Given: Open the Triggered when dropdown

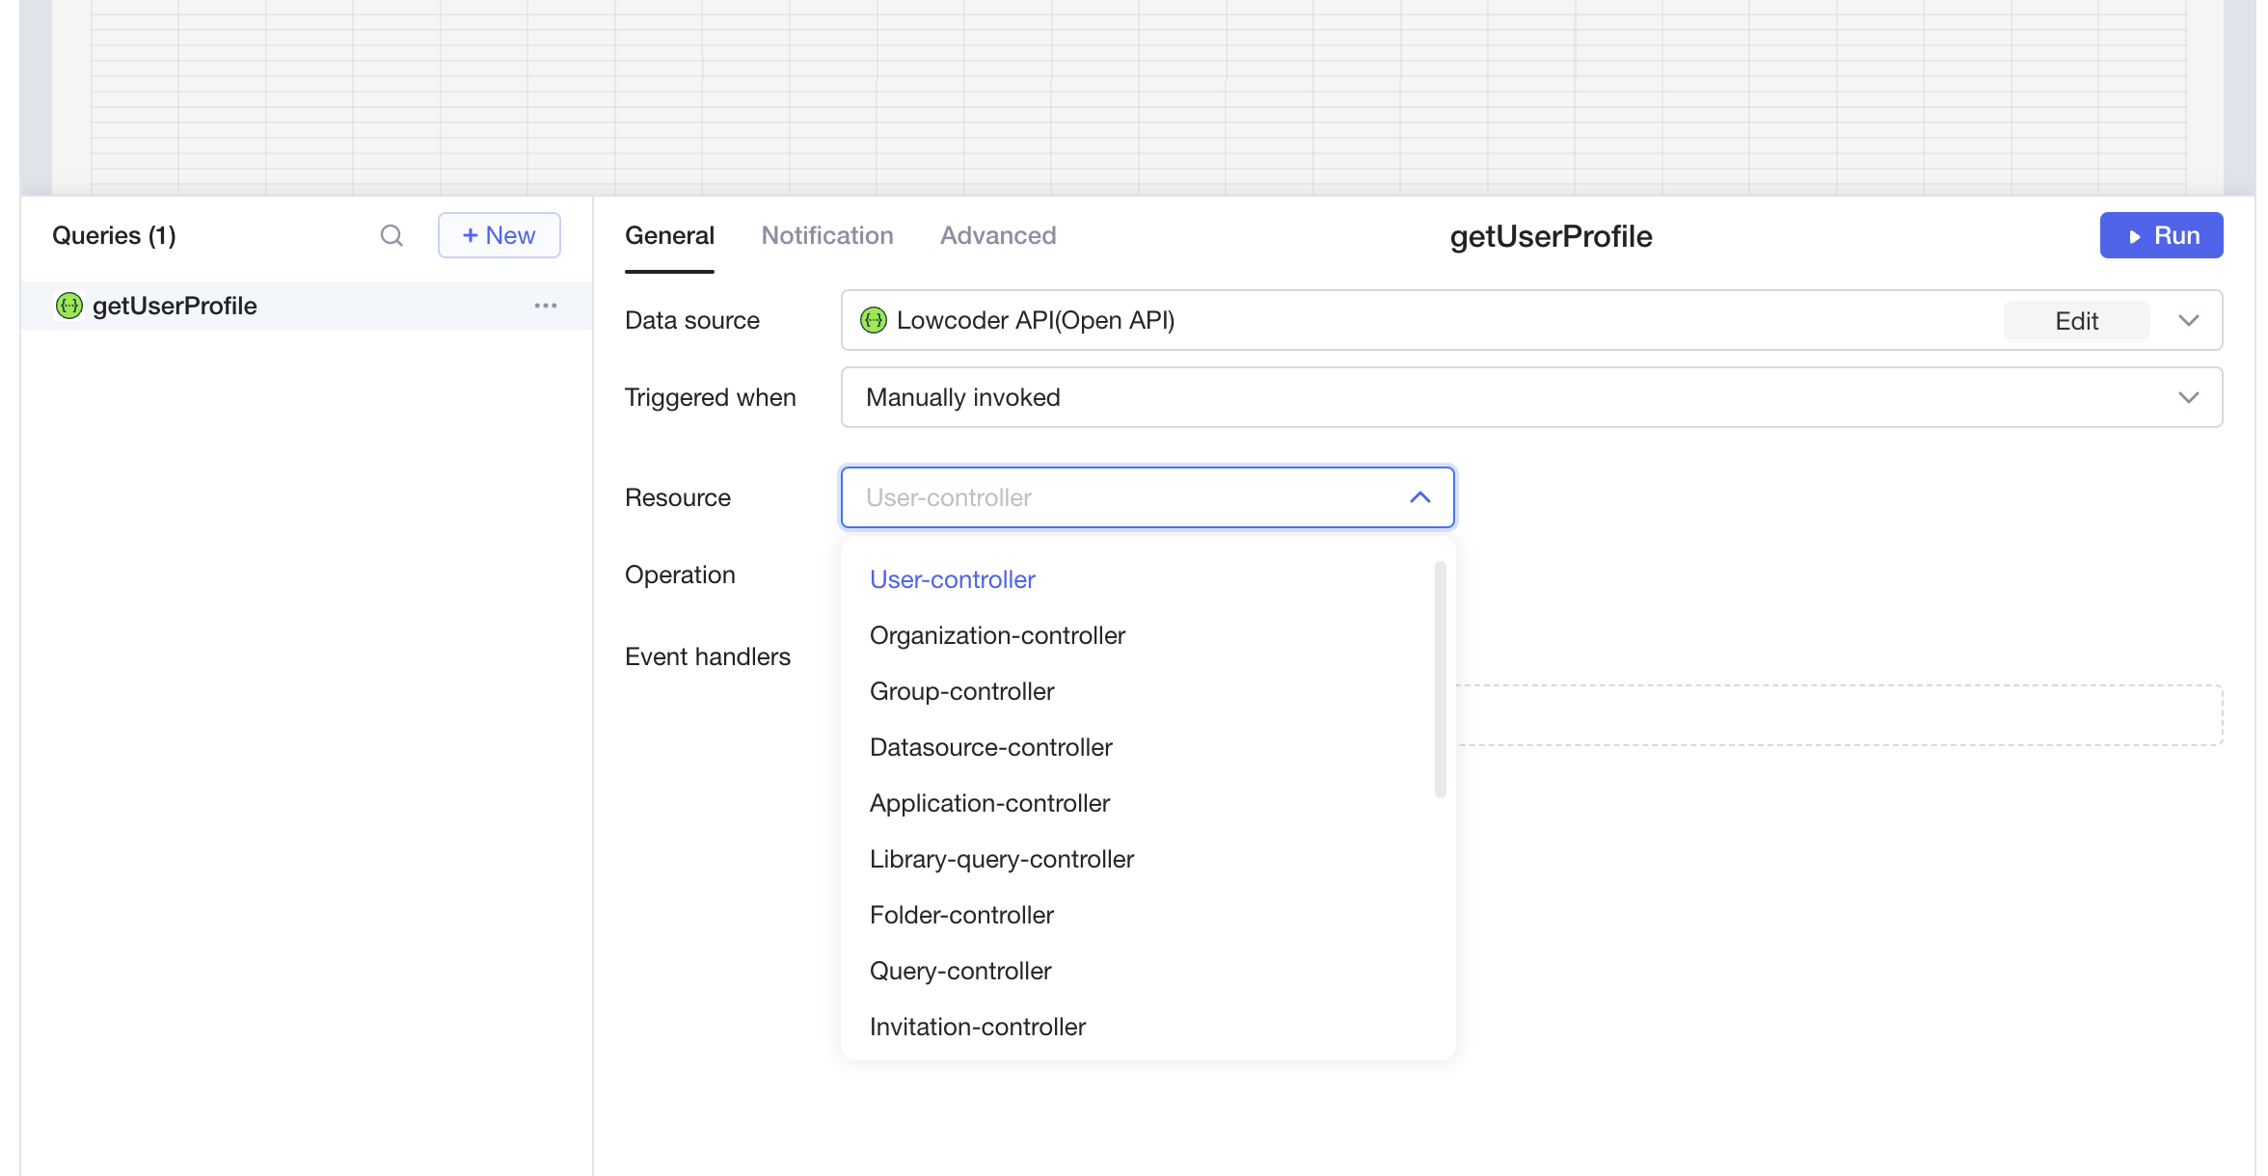Looking at the screenshot, I should (1530, 397).
